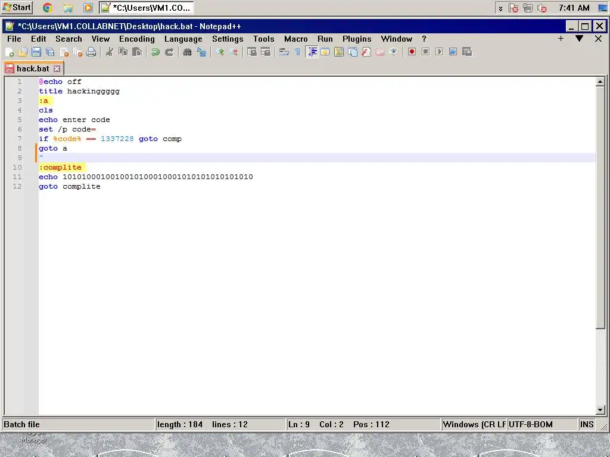The width and height of the screenshot is (610, 457).
Task: Click the Zoom In toolbar icon
Action: 219,52
